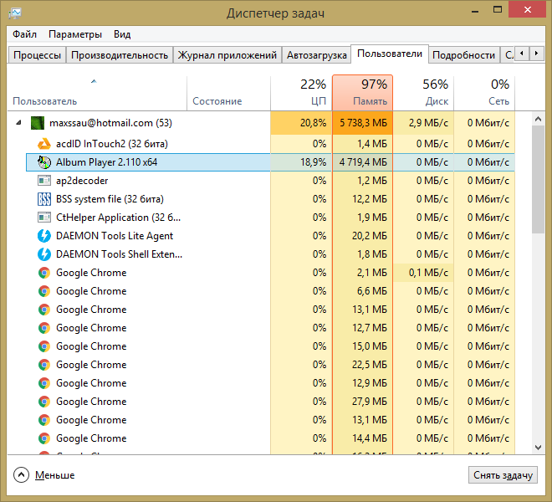Click the DAEMON Tools Lite Agent icon
This screenshot has width=552, height=502.
point(44,236)
